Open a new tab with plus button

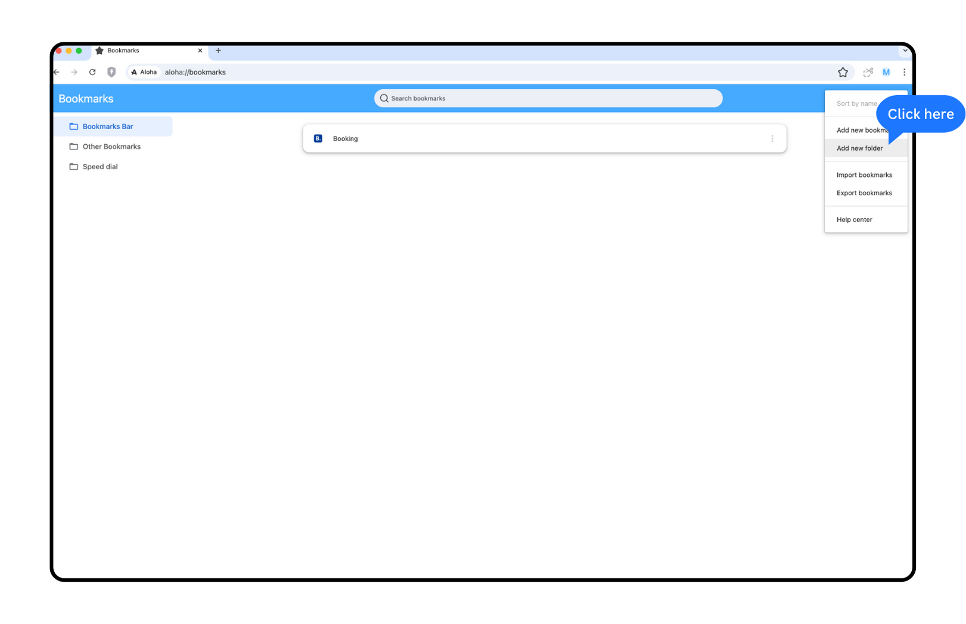pyautogui.click(x=218, y=51)
